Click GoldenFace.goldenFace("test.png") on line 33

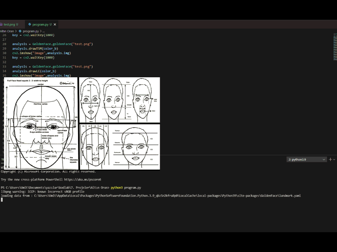pyautogui.click(x=63, y=67)
